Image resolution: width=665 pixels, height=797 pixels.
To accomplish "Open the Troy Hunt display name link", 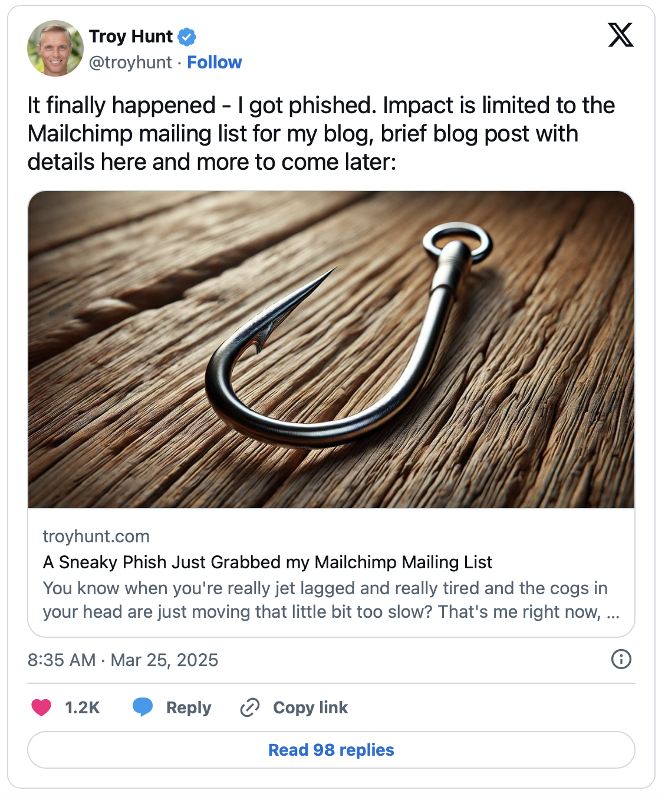I will click(x=131, y=37).
